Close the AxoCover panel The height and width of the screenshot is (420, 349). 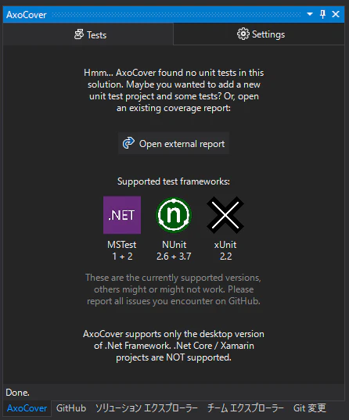pos(336,14)
